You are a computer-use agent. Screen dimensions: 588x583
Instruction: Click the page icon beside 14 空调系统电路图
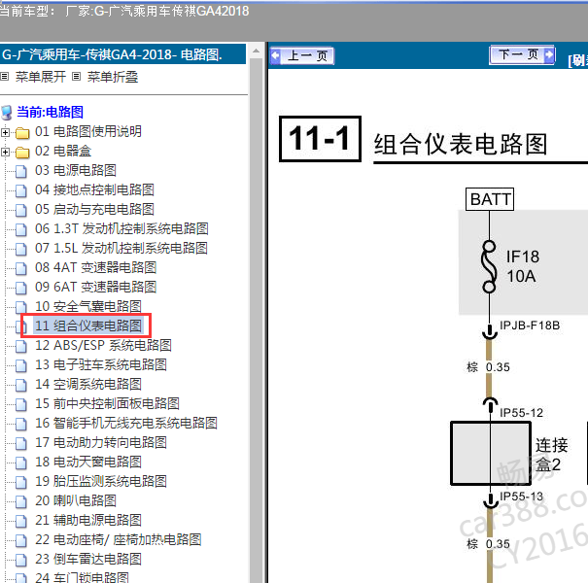[x=21, y=385]
